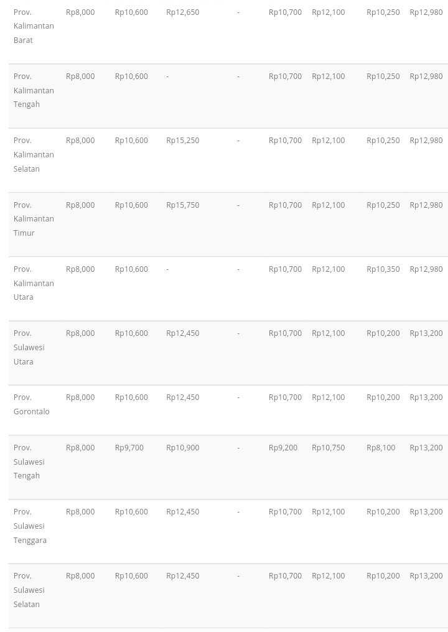Click the Rp12,650 price cell
This screenshot has width=448, height=632.
coord(182,12)
